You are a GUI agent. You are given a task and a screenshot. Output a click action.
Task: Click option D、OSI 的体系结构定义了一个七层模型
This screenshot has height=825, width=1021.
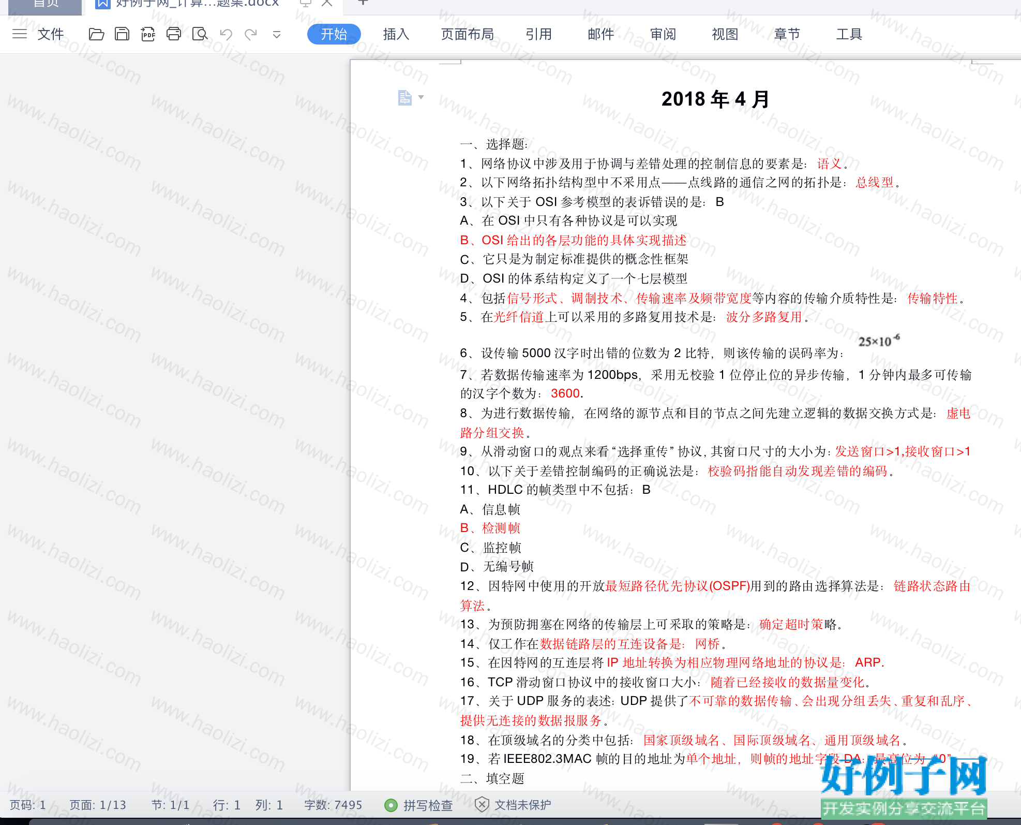(x=574, y=278)
